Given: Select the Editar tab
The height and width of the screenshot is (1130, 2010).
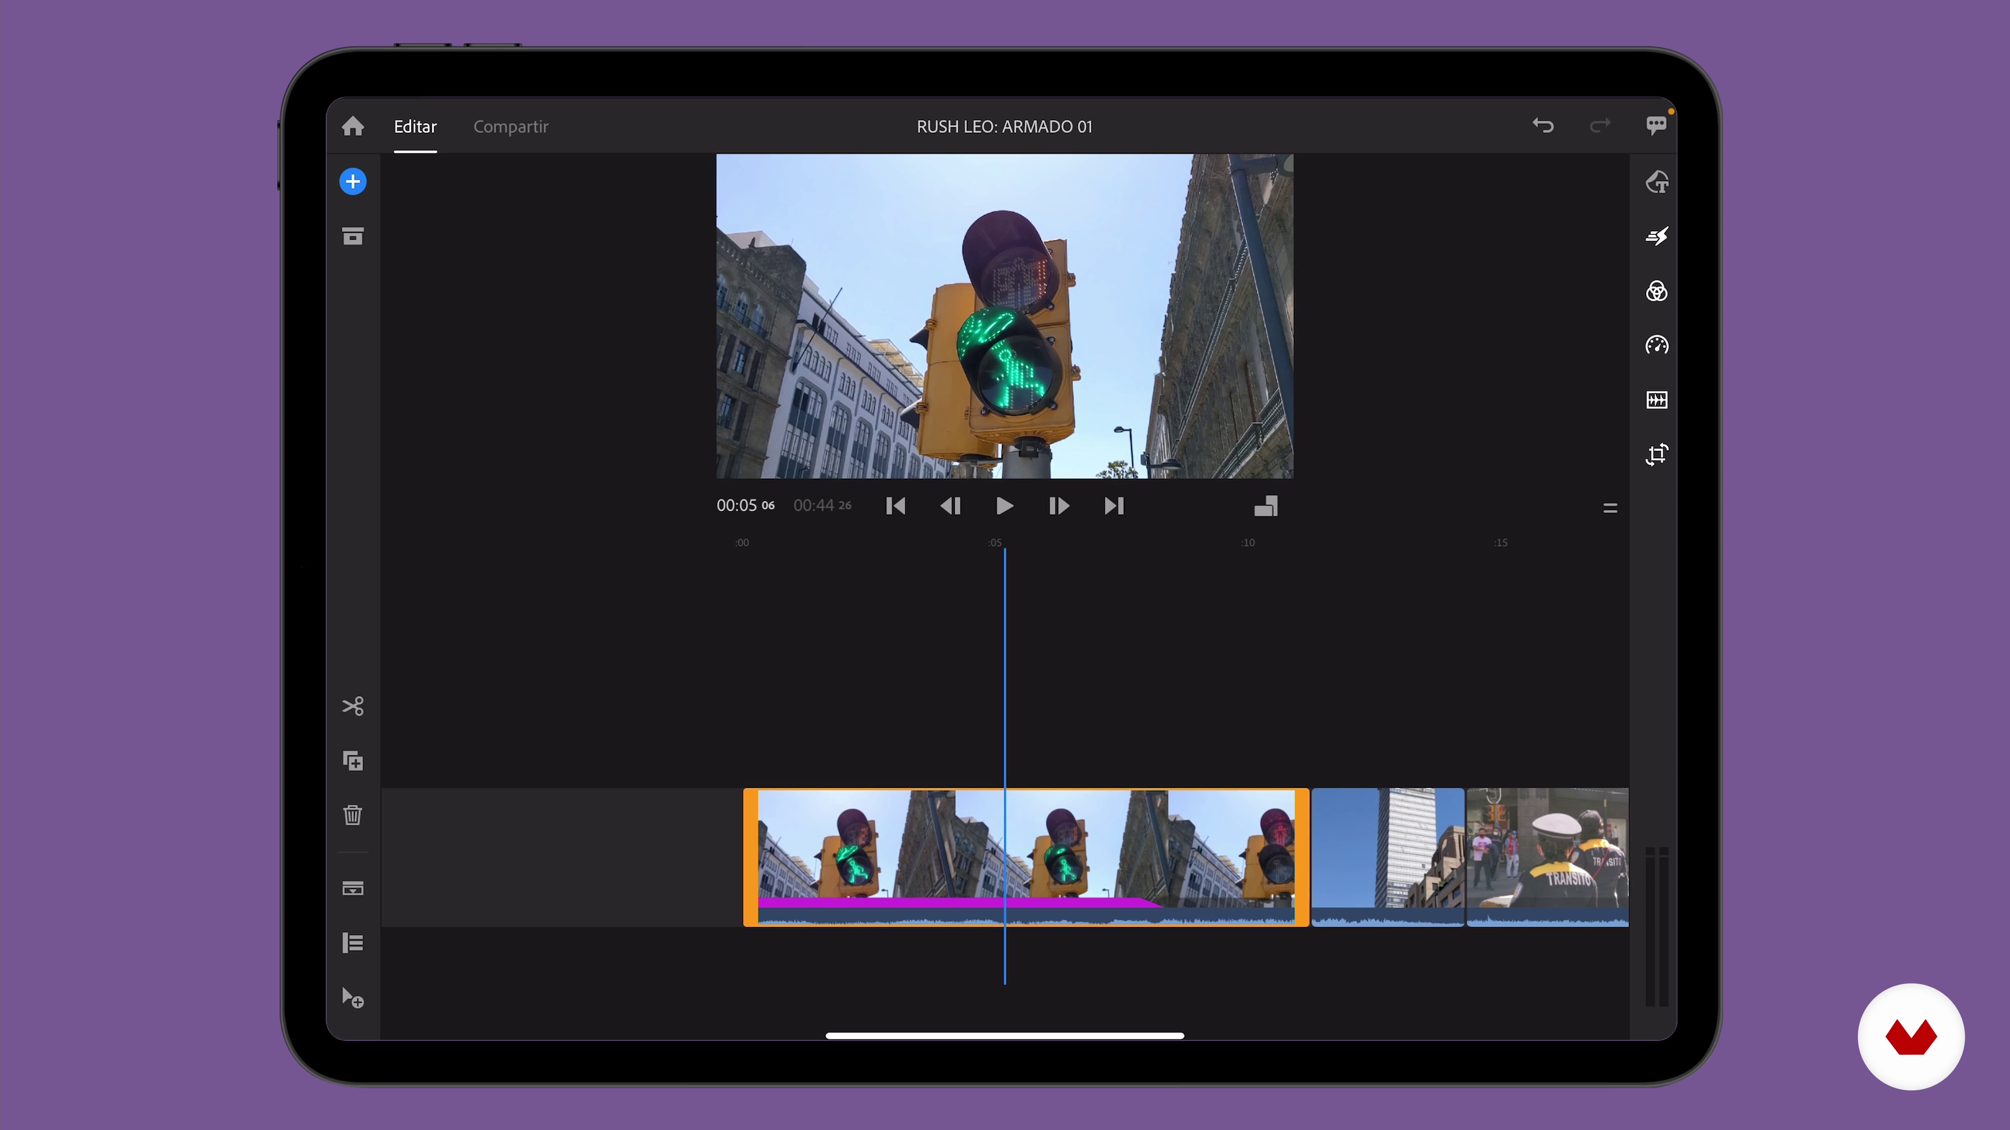Looking at the screenshot, I should [415, 126].
